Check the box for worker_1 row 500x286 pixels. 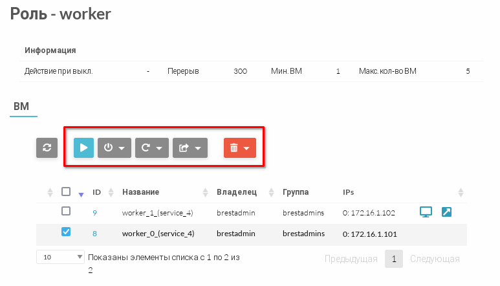coord(65,212)
